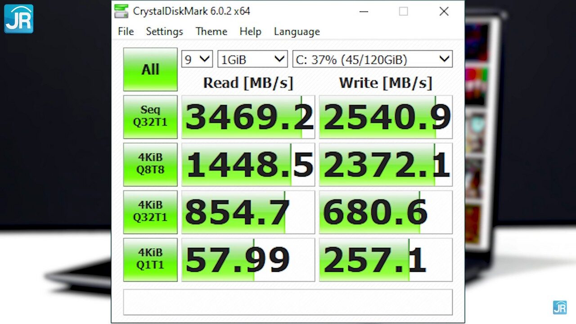Select the Seq write result 2540.9
This screenshot has width=576, height=324.
tap(386, 117)
